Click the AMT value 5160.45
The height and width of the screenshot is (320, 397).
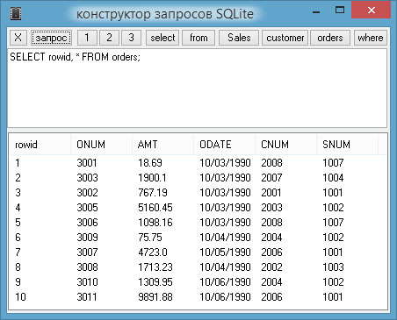point(155,208)
